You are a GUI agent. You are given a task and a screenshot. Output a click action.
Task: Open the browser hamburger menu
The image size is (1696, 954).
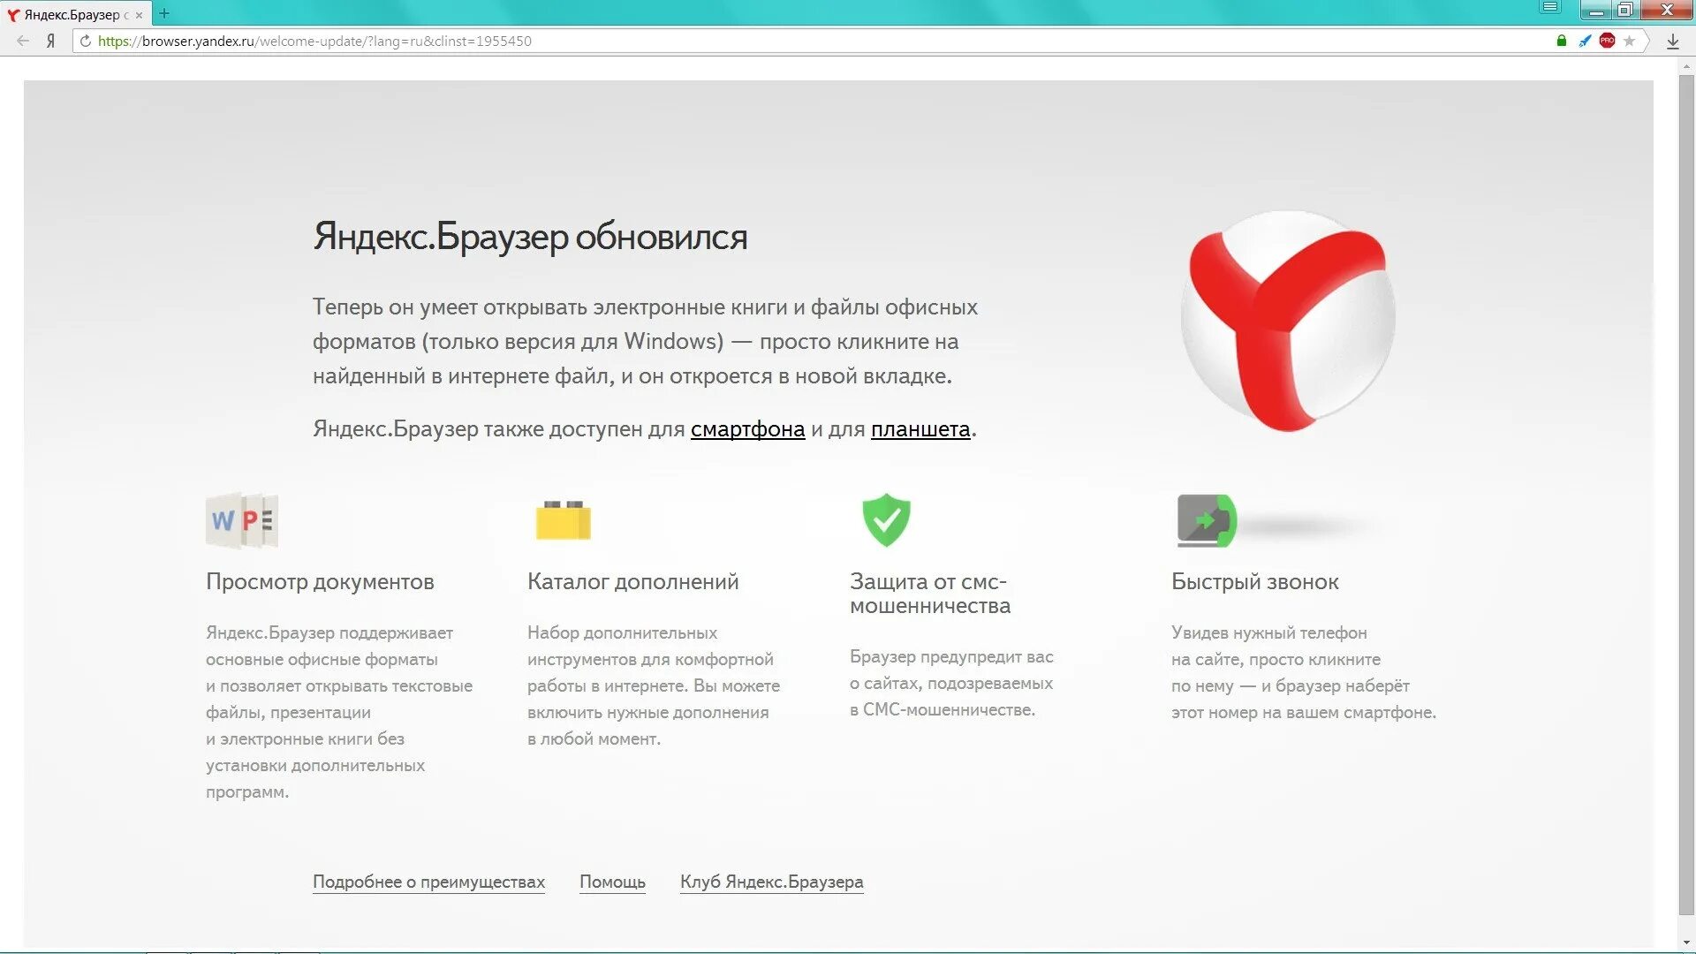pos(1550,8)
